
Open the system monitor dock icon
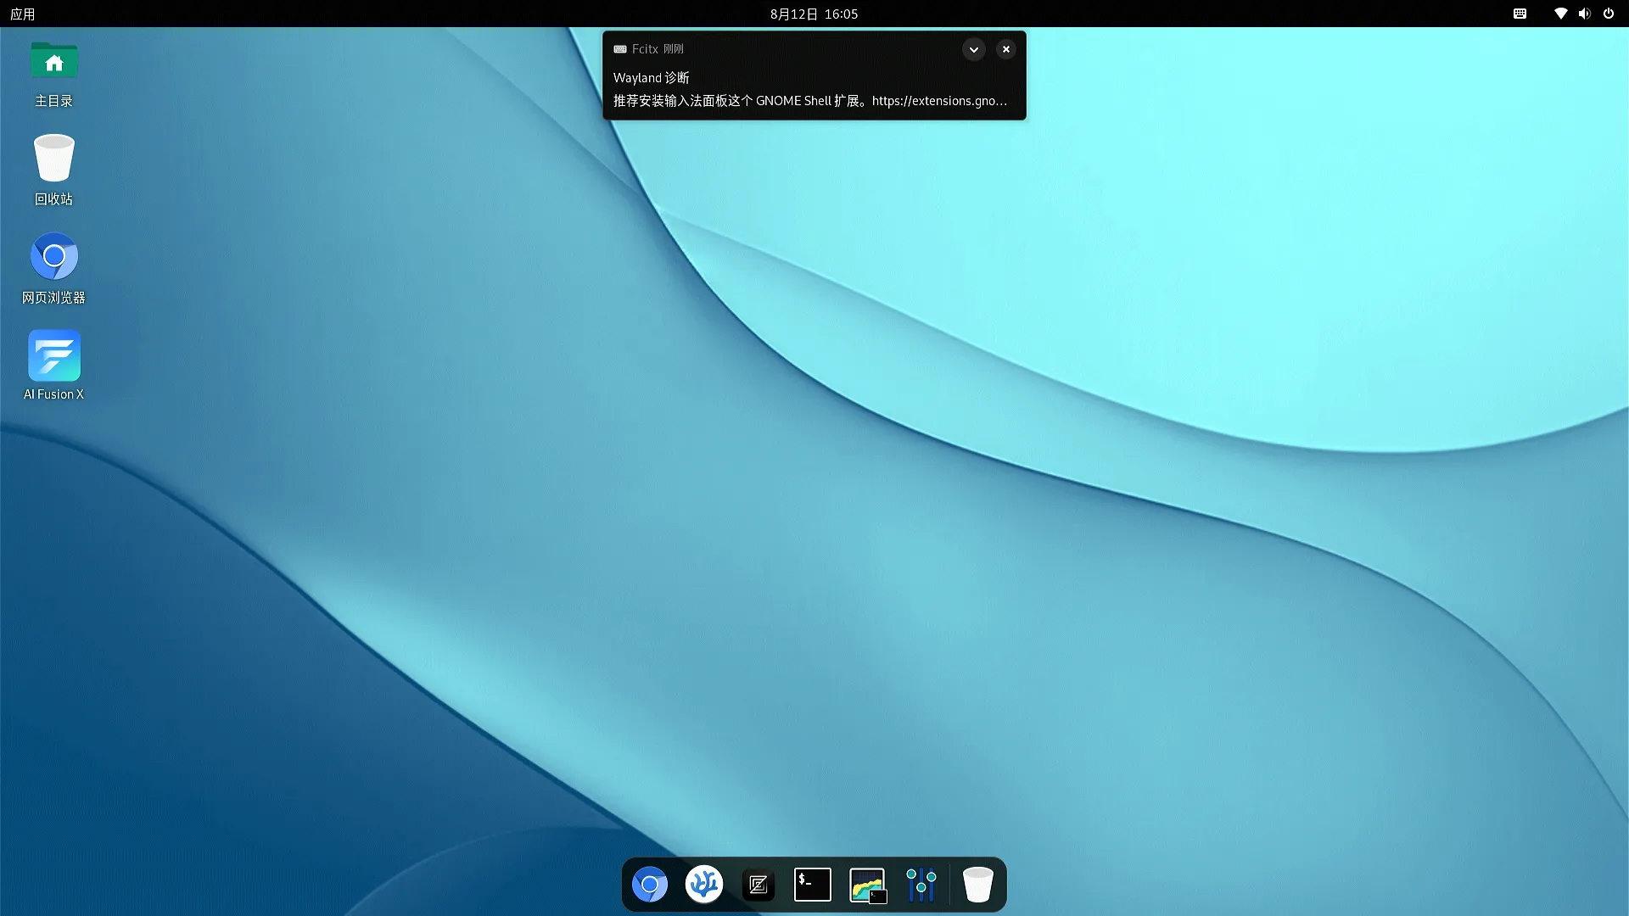(x=867, y=885)
